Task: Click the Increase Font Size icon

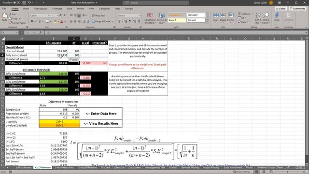Action: [x=60, y=15]
